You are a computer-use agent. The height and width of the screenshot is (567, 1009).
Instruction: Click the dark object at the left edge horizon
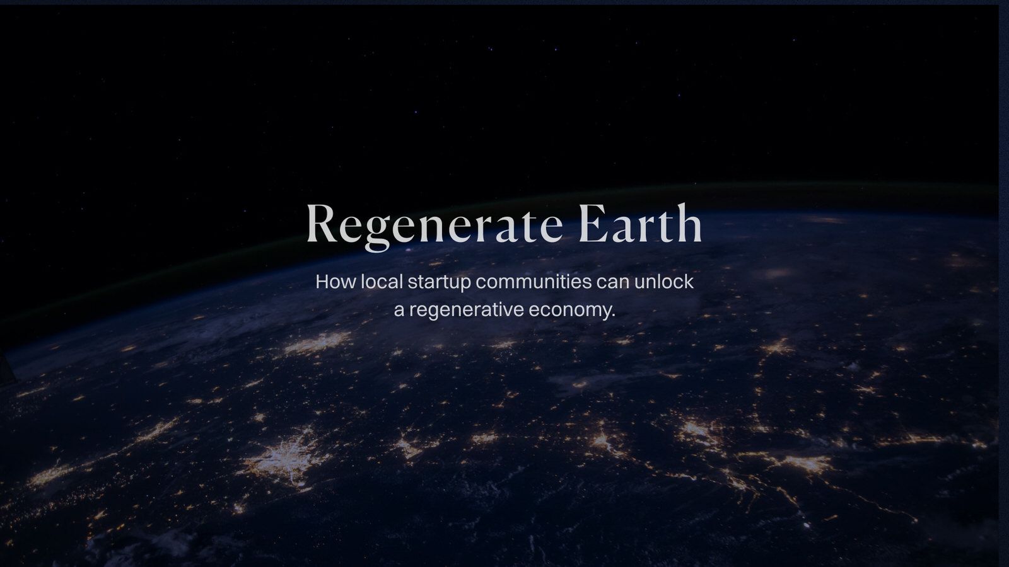[6, 367]
